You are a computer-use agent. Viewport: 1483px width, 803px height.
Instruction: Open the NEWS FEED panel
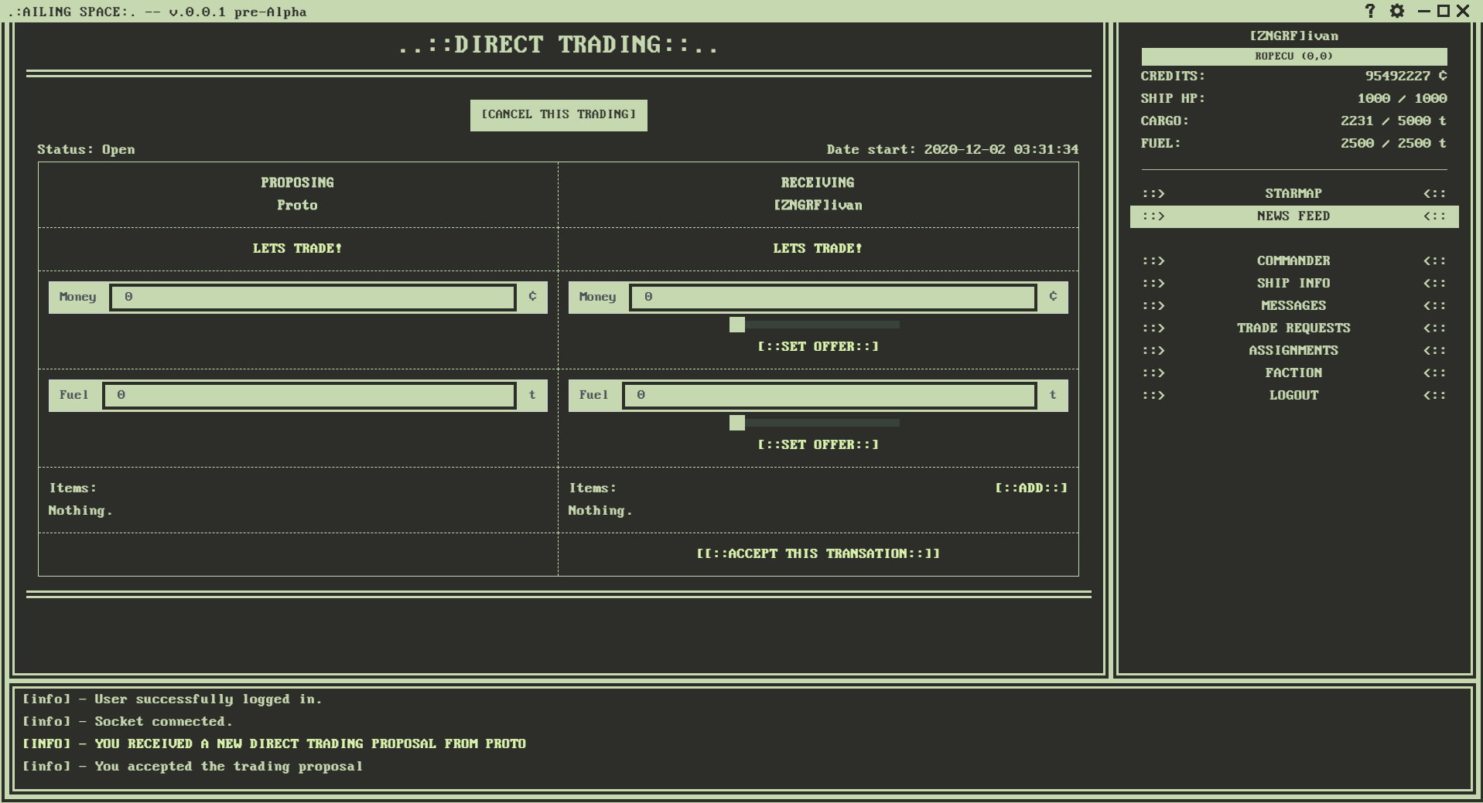click(1293, 216)
